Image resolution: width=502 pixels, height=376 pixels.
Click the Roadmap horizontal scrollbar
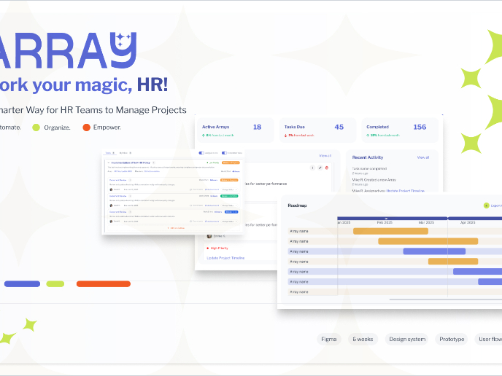point(446,299)
